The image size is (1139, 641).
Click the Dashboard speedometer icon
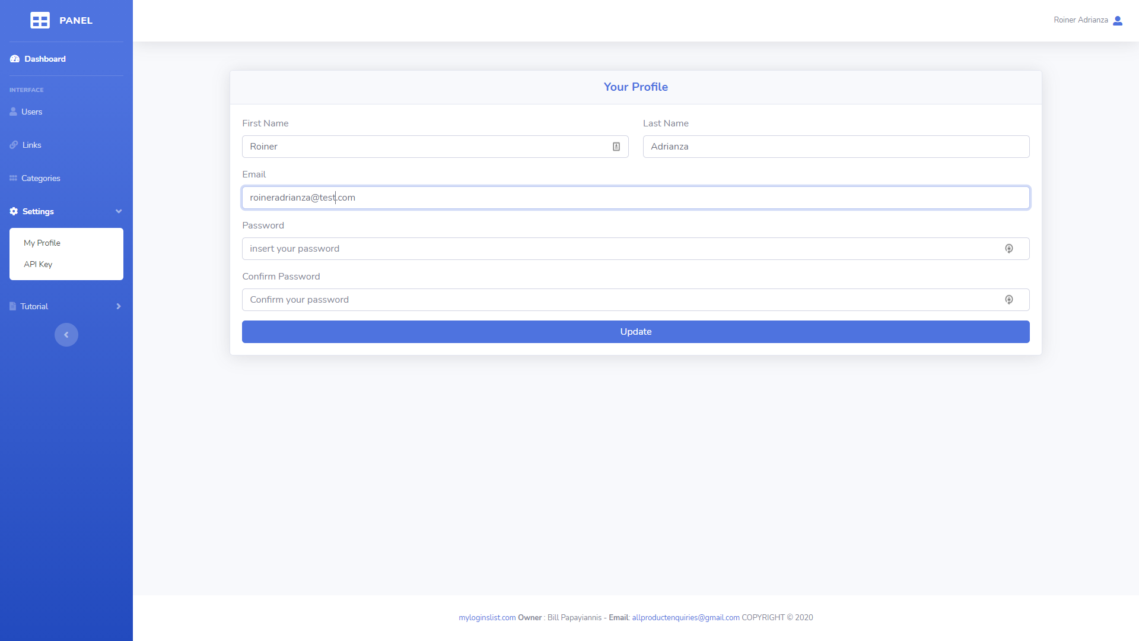click(15, 59)
